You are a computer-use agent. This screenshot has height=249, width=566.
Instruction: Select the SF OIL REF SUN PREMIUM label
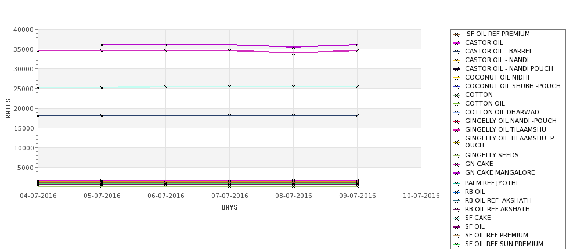click(504, 244)
